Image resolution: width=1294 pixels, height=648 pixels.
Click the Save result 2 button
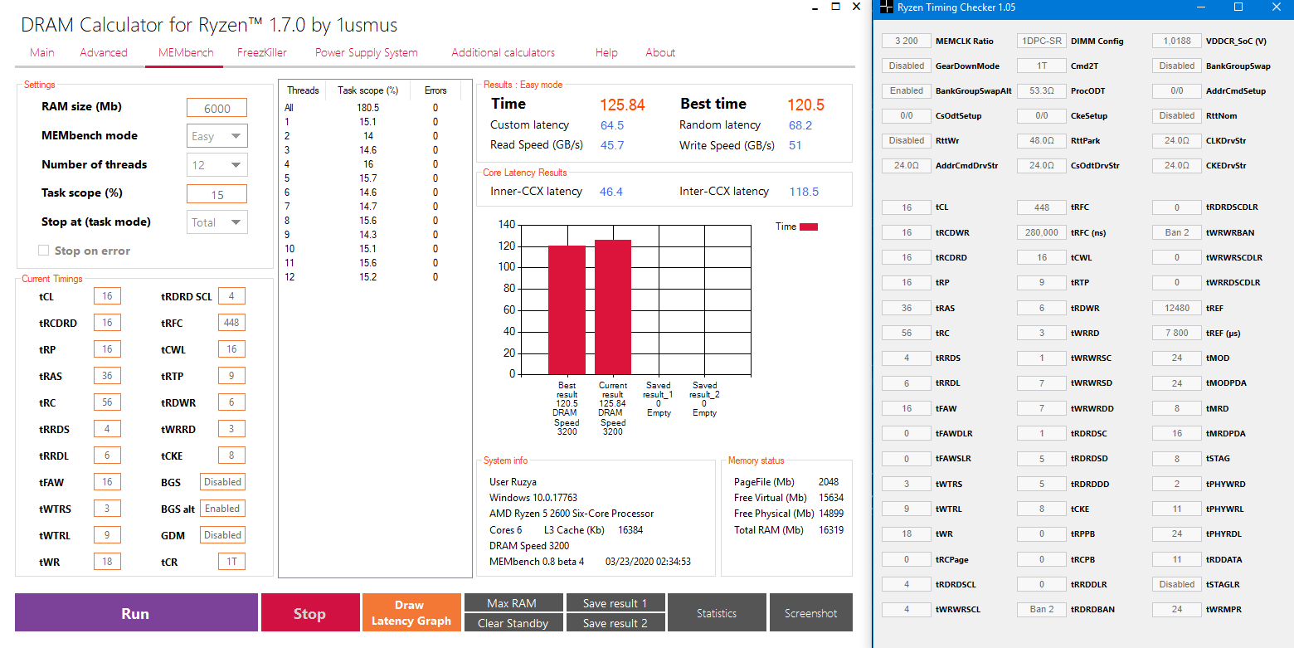(615, 623)
